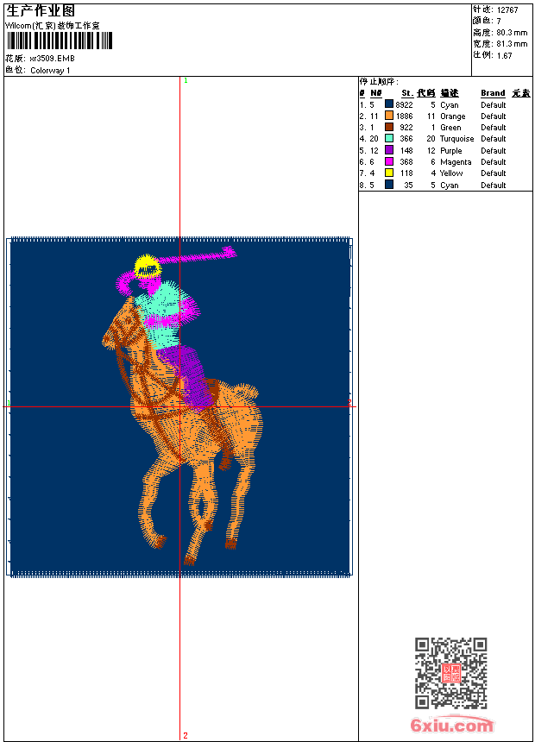Image resolution: width=535 pixels, height=742 pixels.
Task: Click the barcode under the Wilcom studio name
Action: [x=60, y=41]
